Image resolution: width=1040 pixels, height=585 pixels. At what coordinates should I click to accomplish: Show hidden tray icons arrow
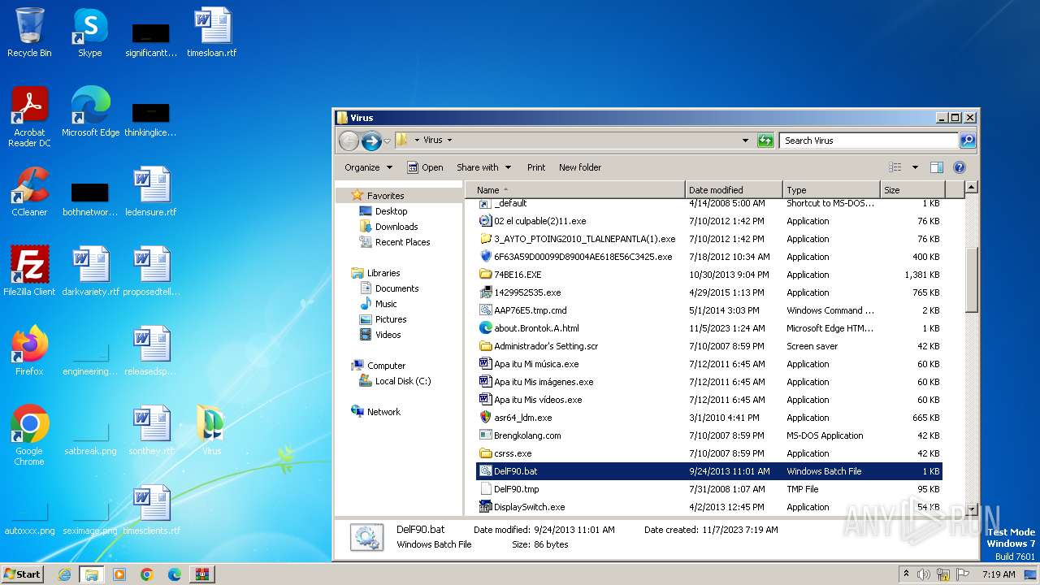pos(906,574)
